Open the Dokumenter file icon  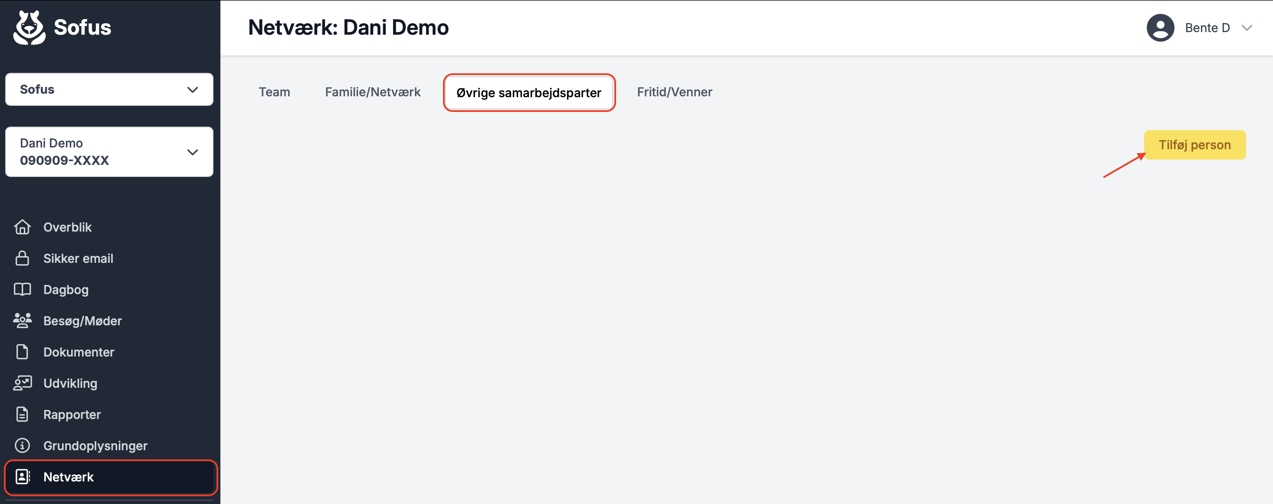22,351
